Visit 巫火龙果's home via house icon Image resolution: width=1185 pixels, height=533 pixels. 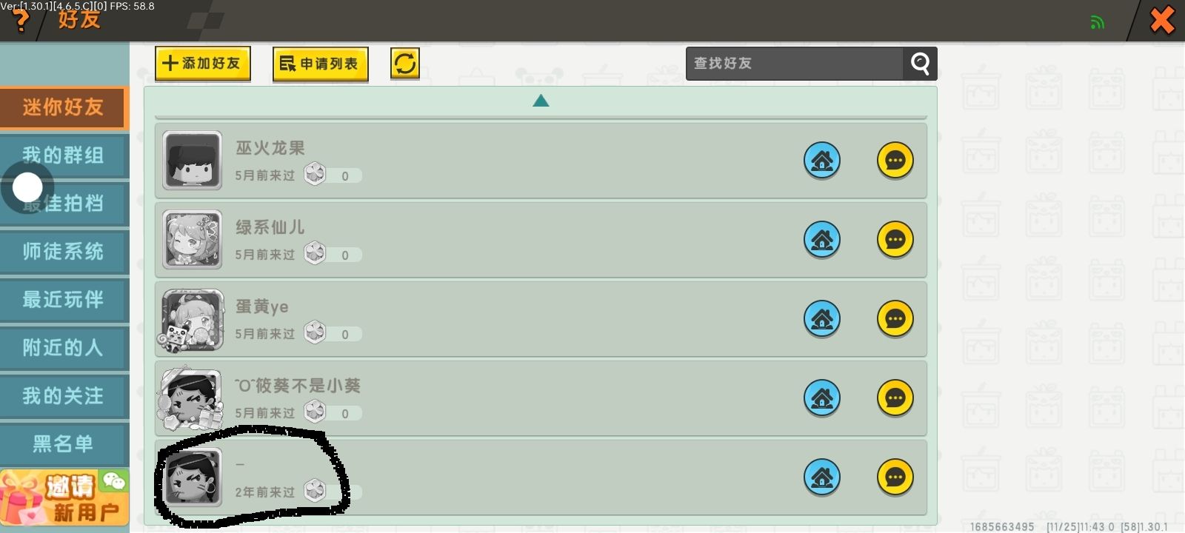[x=822, y=161]
